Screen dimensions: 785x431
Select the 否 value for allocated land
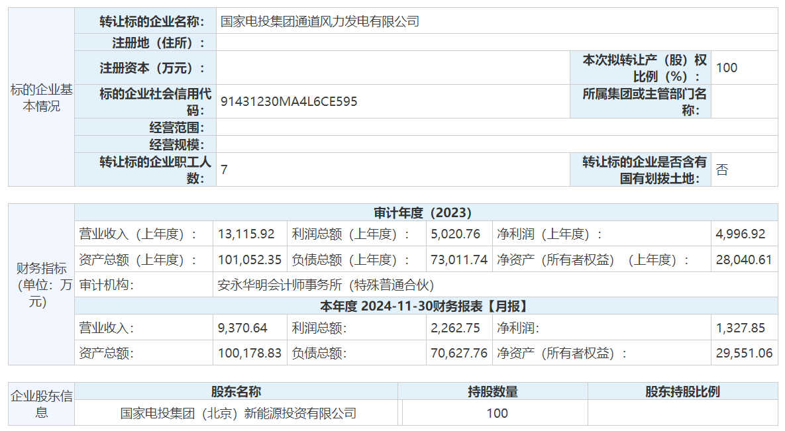pos(722,169)
